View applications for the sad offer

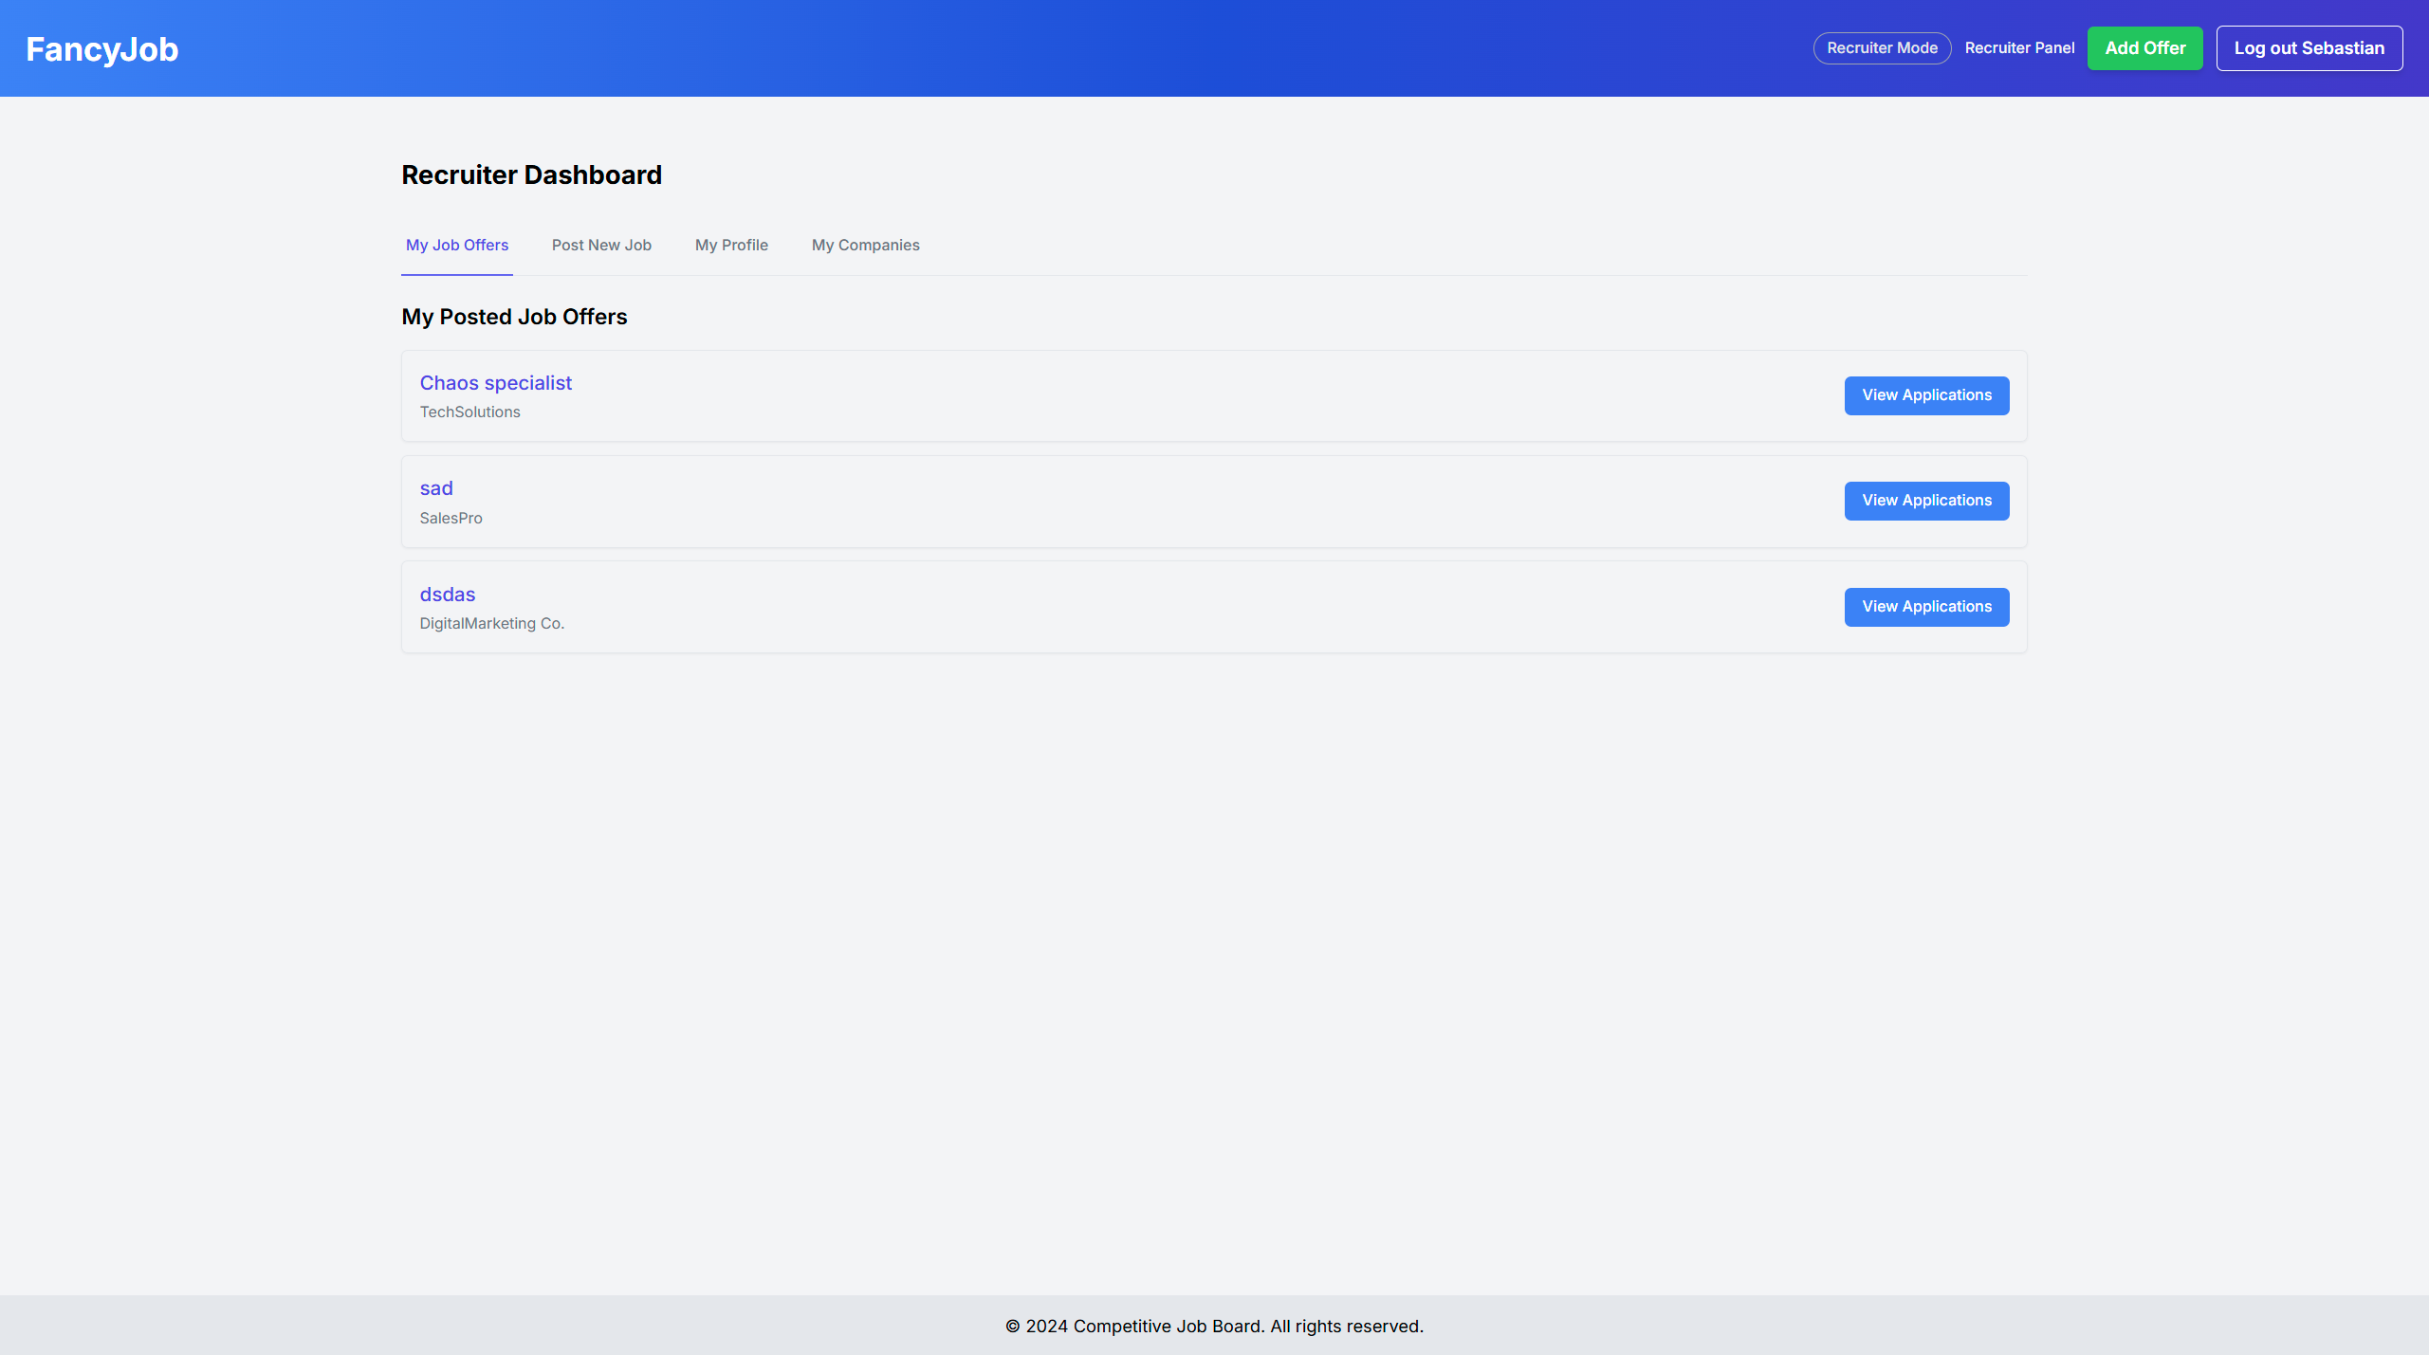(1926, 501)
